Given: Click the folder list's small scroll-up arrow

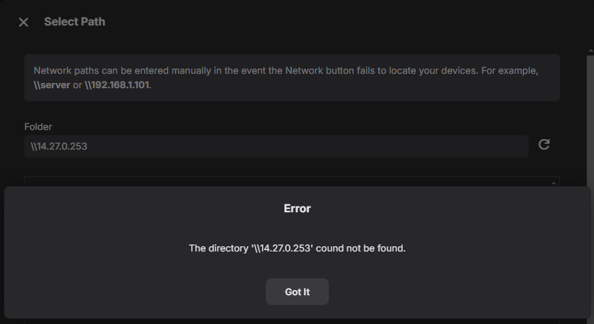Looking at the screenshot, I should pyautogui.click(x=553, y=183).
